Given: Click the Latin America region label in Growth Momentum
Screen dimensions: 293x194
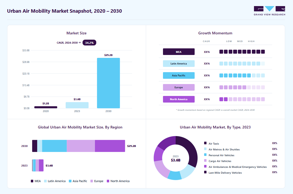Looking at the screenshot, I should coord(179,63).
